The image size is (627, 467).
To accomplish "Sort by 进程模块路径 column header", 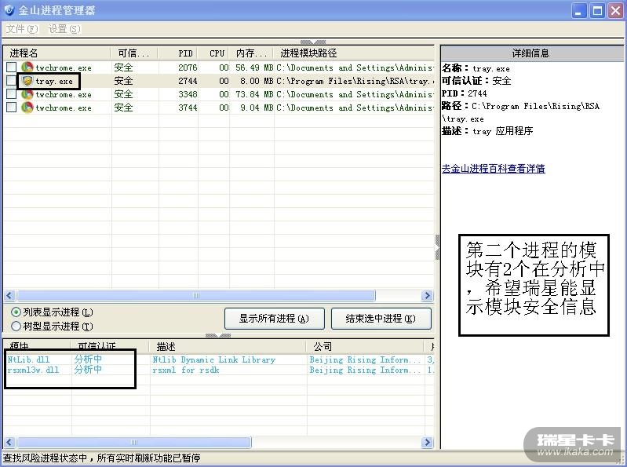I will click(353, 53).
